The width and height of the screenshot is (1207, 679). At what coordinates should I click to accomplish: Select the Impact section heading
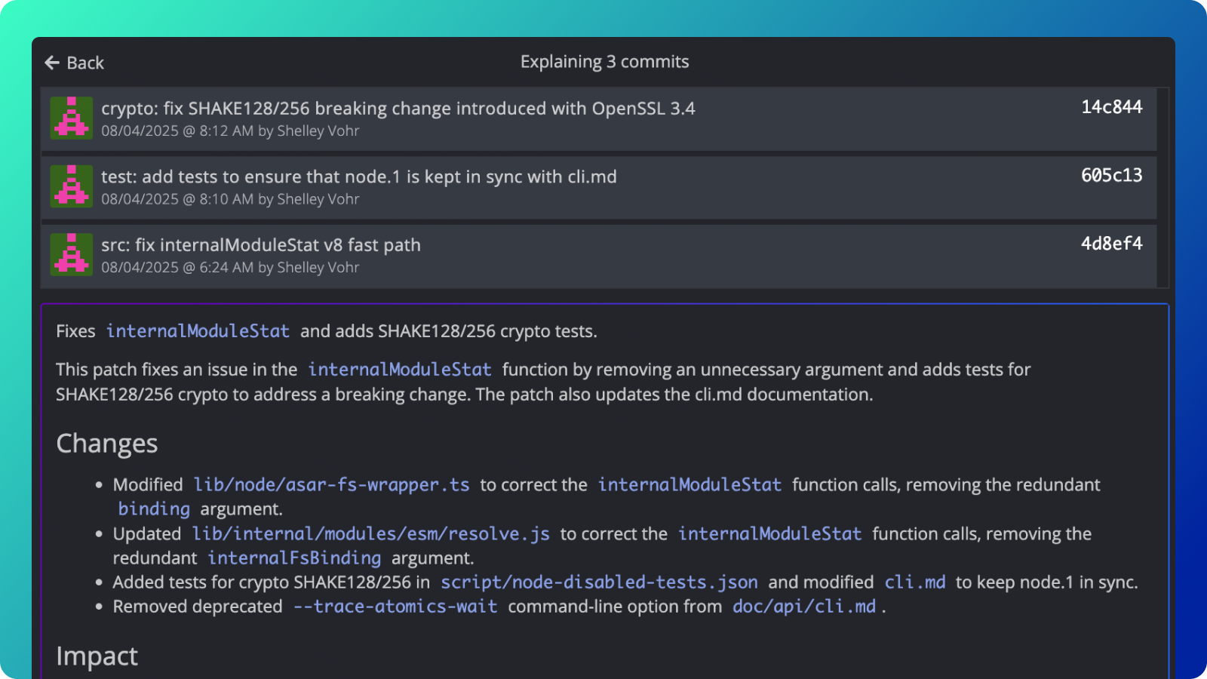coord(97,656)
